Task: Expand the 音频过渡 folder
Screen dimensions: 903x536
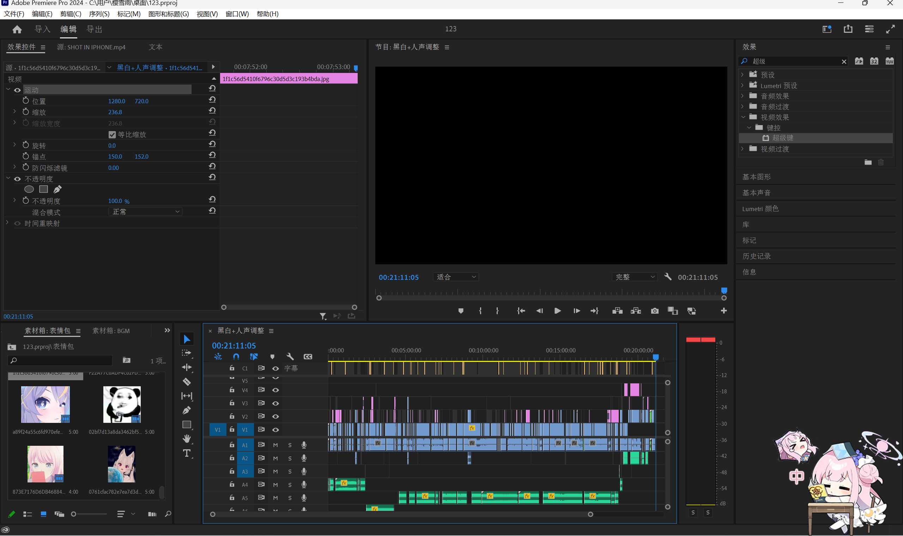Action: point(743,106)
